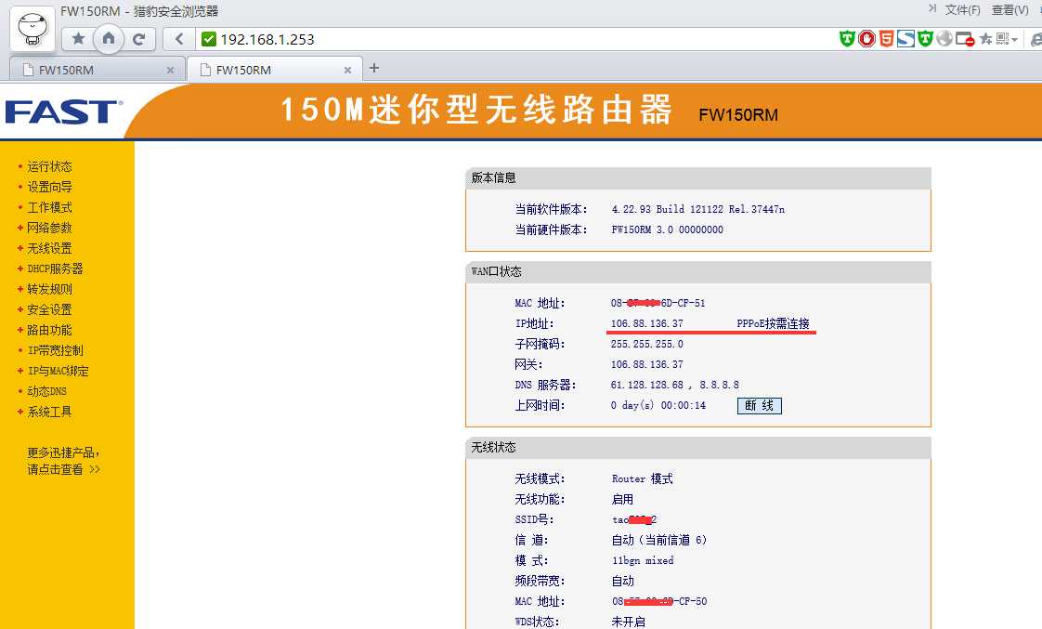Open IP带宽控制 in the sidebar
This screenshot has height=629, width=1042.
coord(55,350)
